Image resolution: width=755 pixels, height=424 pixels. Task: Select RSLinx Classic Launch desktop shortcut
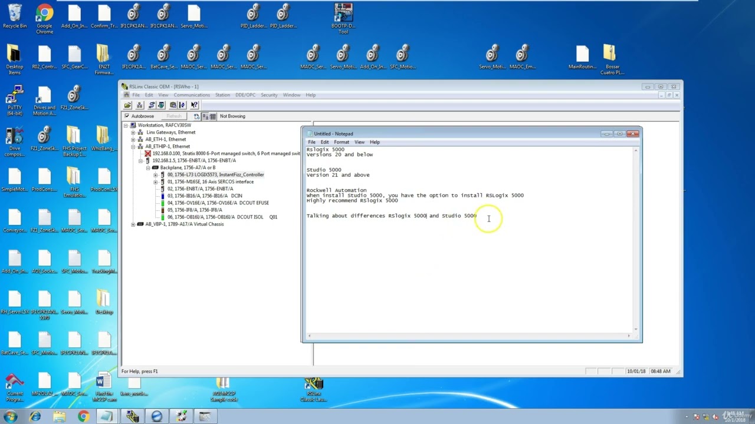point(313,390)
